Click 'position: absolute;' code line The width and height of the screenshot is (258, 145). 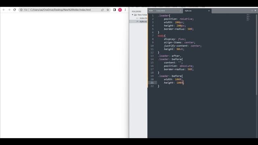[179, 66]
